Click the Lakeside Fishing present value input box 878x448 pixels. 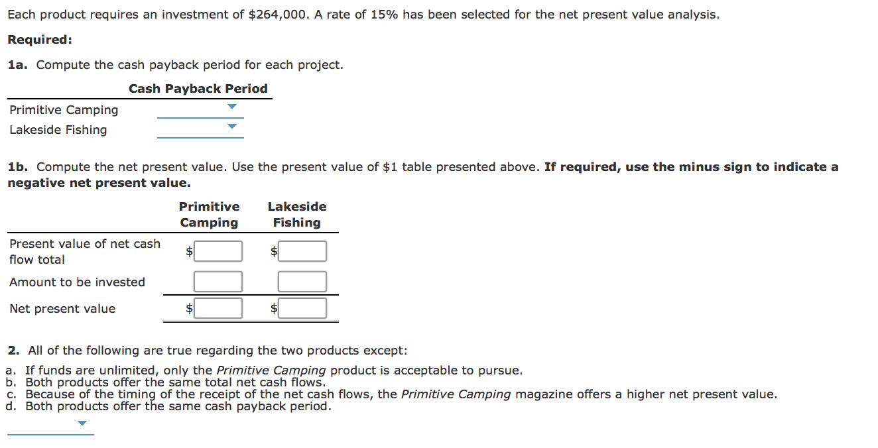click(302, 251)
